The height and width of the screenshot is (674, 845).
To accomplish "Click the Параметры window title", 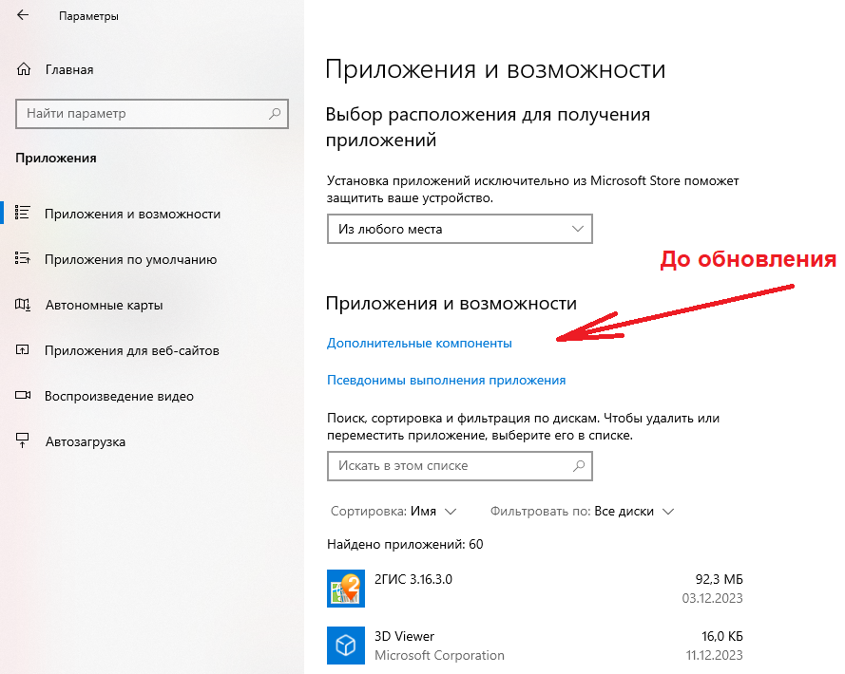I will (88, 16).
